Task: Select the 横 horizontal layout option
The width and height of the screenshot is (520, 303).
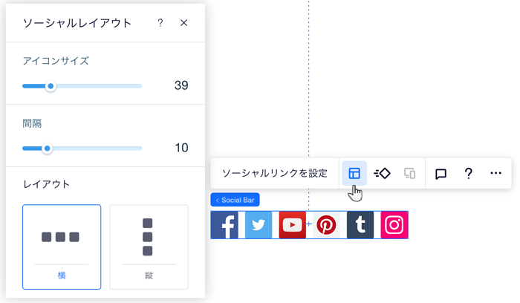Action: 62,247
